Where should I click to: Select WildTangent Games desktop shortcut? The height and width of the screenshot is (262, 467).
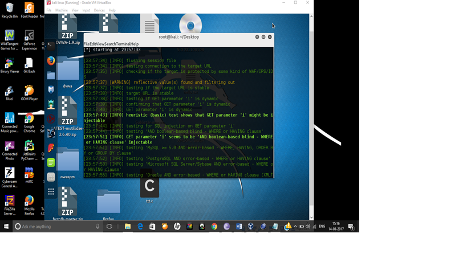[10, 40]
